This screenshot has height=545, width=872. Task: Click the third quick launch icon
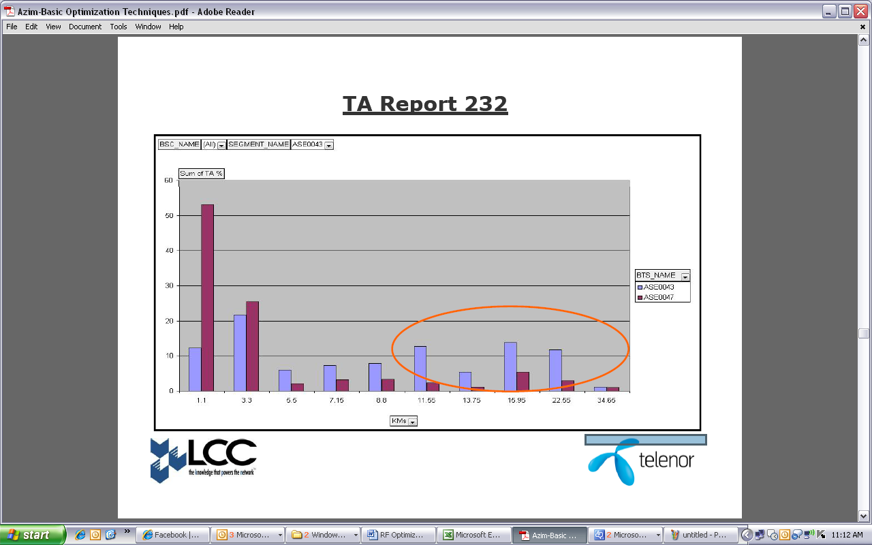pos(111,535)
